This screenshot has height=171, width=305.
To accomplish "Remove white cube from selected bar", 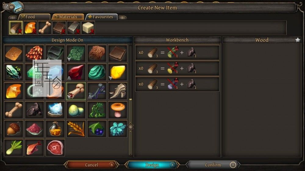I will point(92,31).
